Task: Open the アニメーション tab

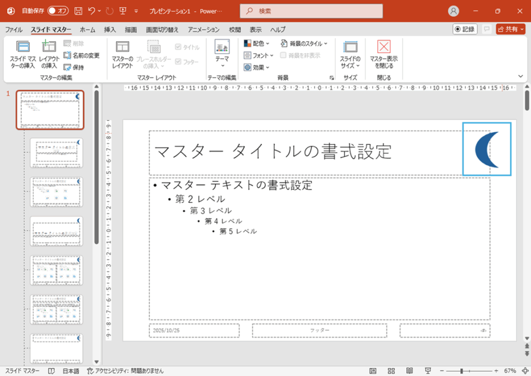Action: tap(204, 30)
